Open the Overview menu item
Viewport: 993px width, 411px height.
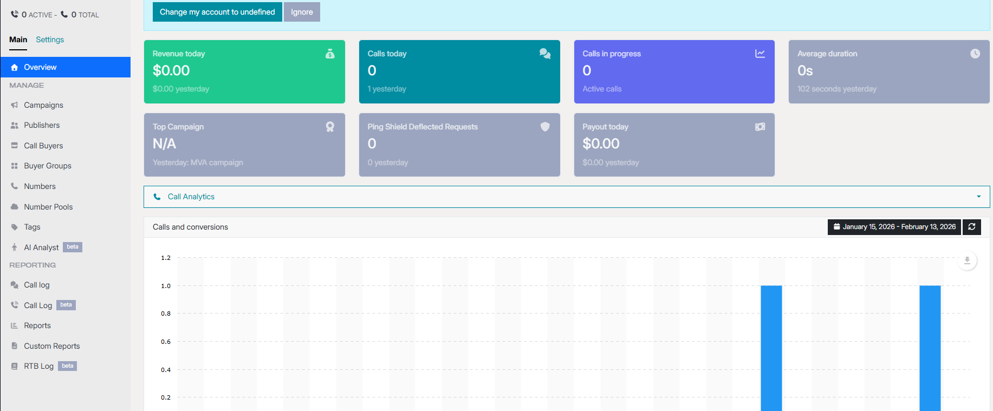pyautogui.click(x=66, y=67)
